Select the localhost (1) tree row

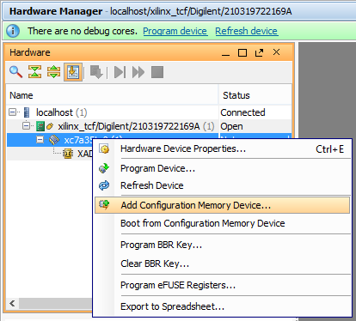click(149, 112)
